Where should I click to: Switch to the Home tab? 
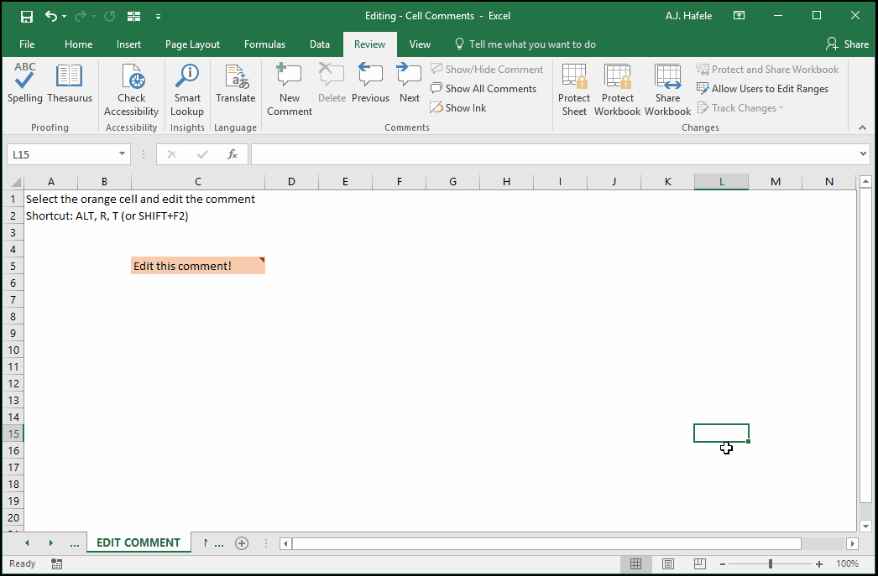click(78, 44)
